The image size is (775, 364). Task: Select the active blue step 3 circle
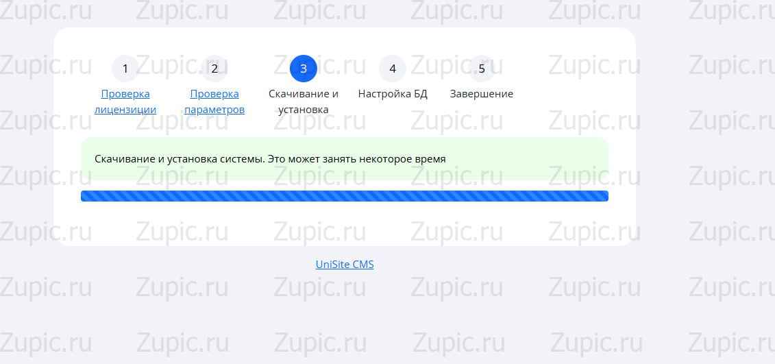click(304, 69)
